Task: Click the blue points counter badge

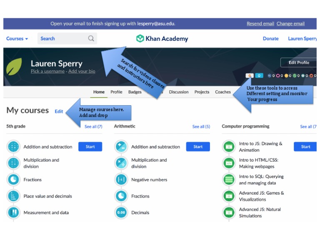Action: (x=259, y=76)
